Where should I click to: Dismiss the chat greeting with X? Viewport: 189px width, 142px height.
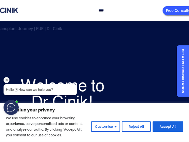[x=7, y=80]
